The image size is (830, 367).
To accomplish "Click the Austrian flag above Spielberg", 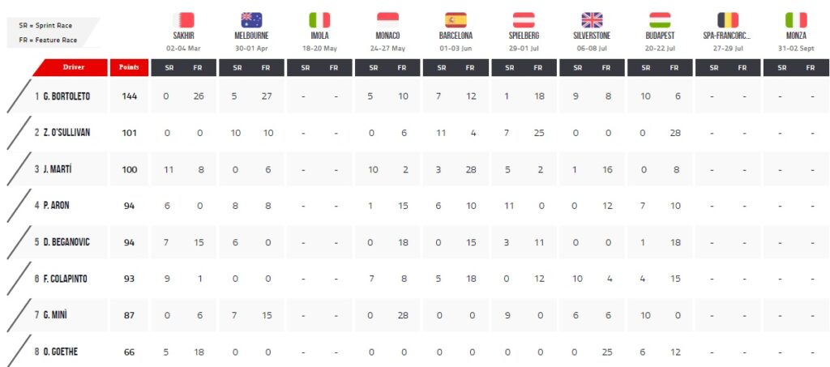I will 524,20.
